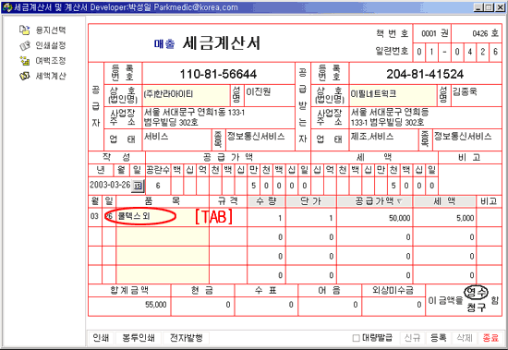
Task: Open 인쇄설정 print settings icon
Action: tap(24, 45)
